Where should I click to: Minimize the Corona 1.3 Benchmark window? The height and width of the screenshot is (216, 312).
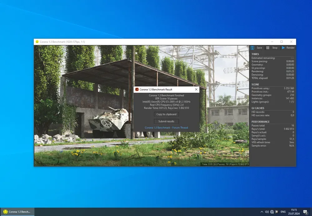tap(271, 42)
